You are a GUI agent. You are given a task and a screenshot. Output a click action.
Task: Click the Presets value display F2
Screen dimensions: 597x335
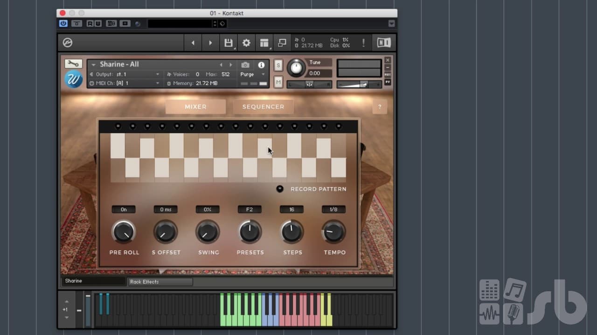coord(250,209)
